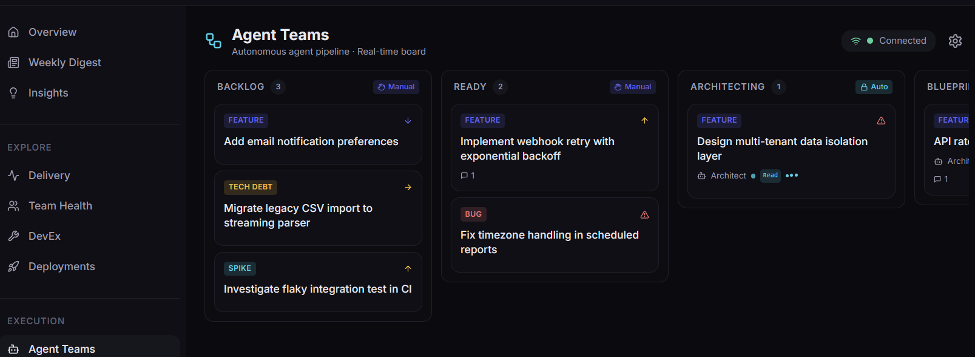The image size is (975, 357).
Task: Open Deployments page
Action: coord(90,267)
